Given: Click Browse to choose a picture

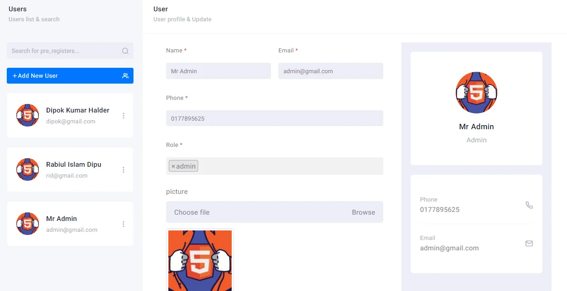Looking at the screenshot, I should pos(363,212).
